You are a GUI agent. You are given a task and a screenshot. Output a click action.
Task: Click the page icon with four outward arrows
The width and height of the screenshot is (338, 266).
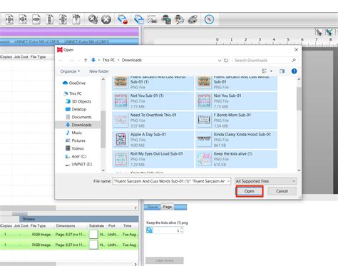tap(9, 19)
